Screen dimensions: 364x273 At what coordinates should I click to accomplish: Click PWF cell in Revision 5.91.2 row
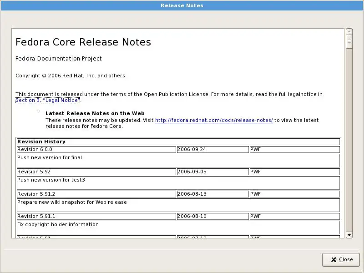tap(294, 194)
